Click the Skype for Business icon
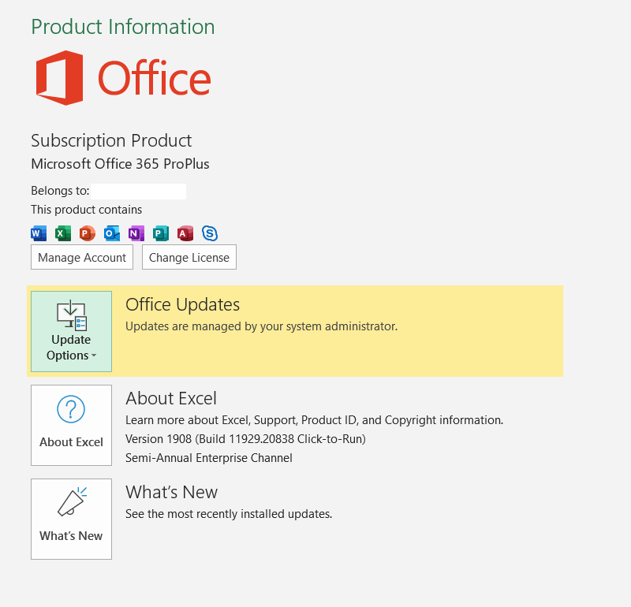631x607 pixels. click(x=210, y=233)
